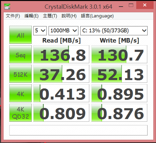This screenshot has width=156, height=143.
Task: Click the 4K read result 0.413
Action: coord(61,93)
